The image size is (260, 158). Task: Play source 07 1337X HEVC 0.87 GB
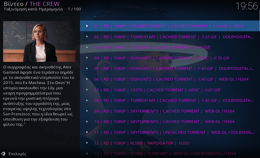170,90
